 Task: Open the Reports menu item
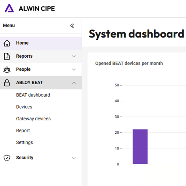41,56
